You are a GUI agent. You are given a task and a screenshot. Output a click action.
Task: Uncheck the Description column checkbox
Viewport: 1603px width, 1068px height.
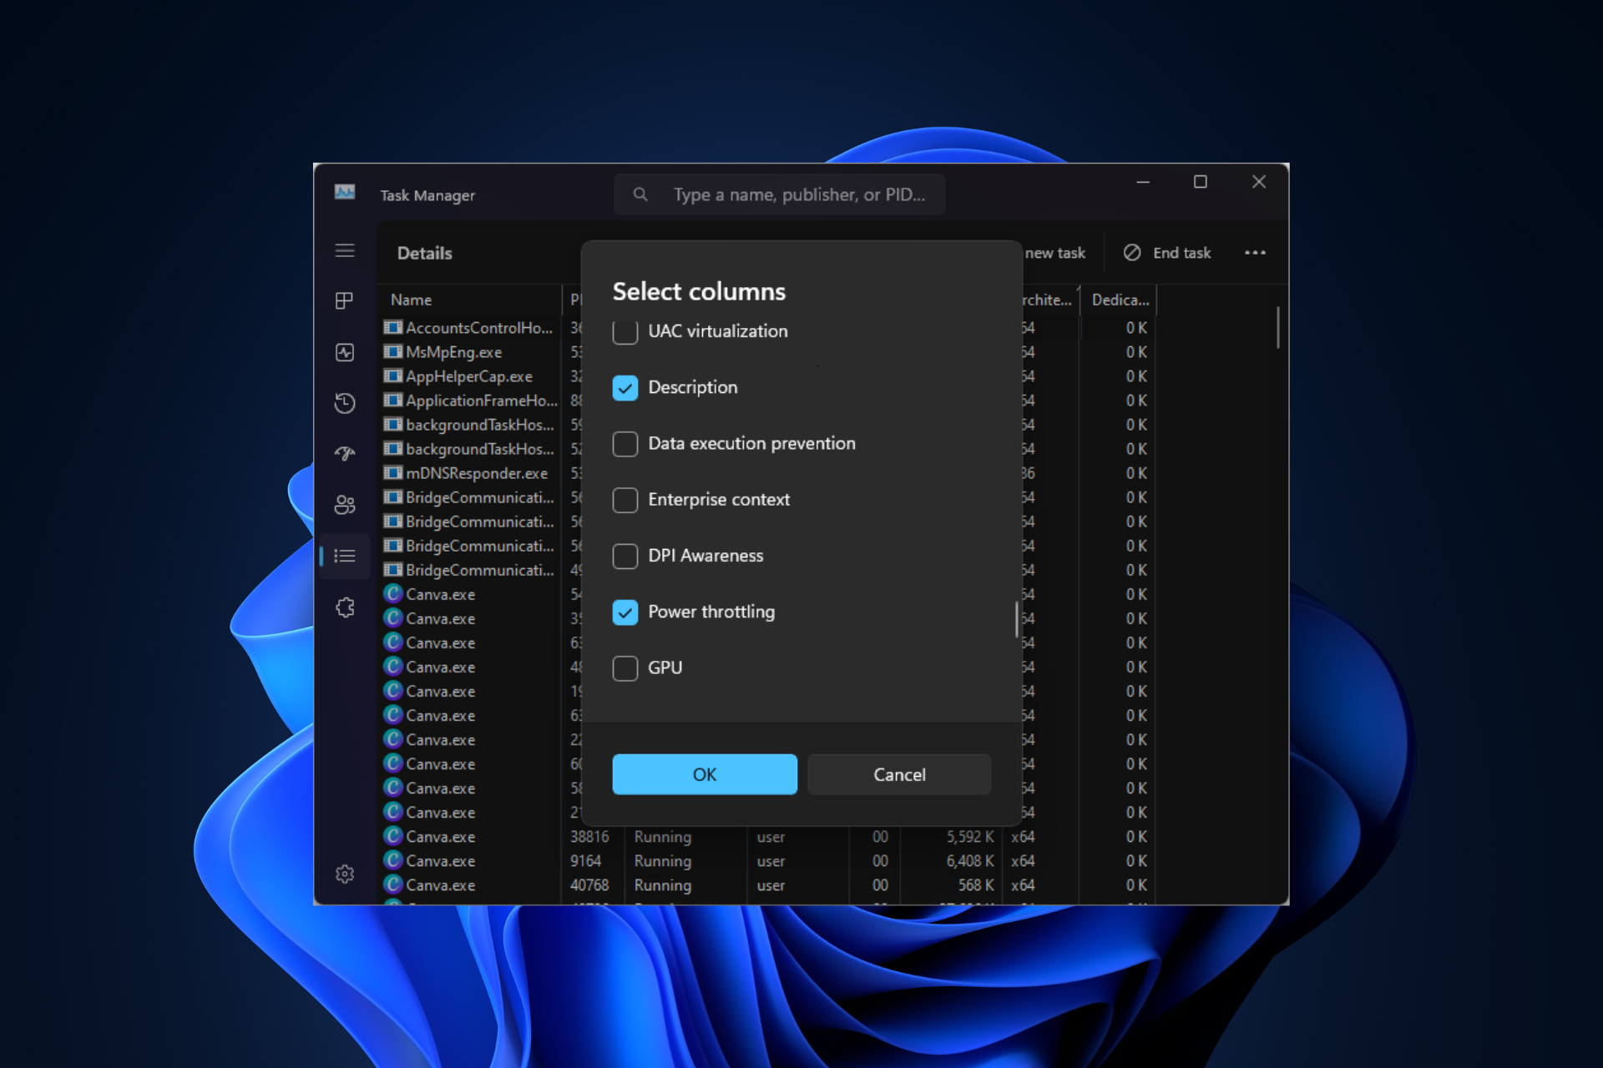coord(625,388)
